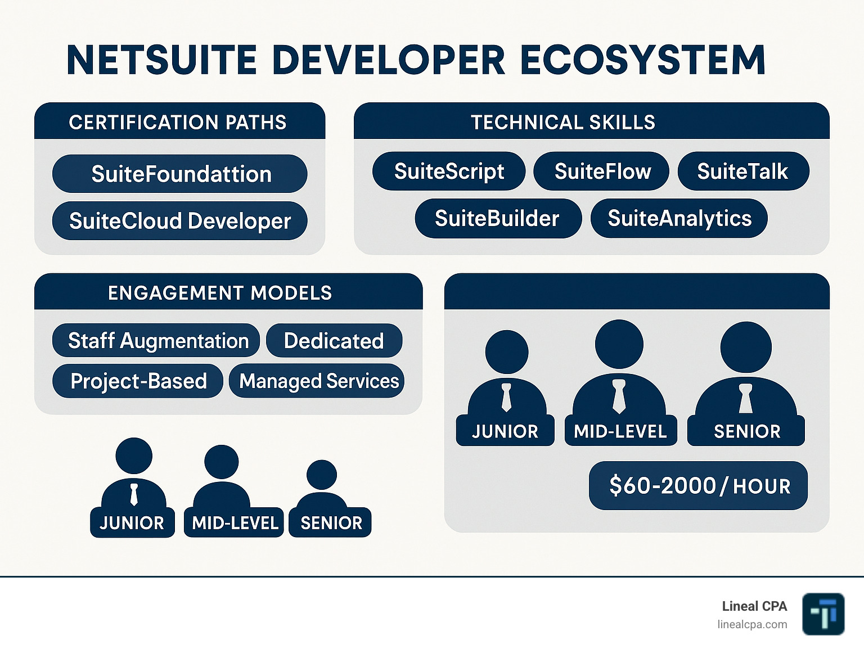
Task: Click the ENGAGEMENT MODELS header
Action: (x=228, y=291)
